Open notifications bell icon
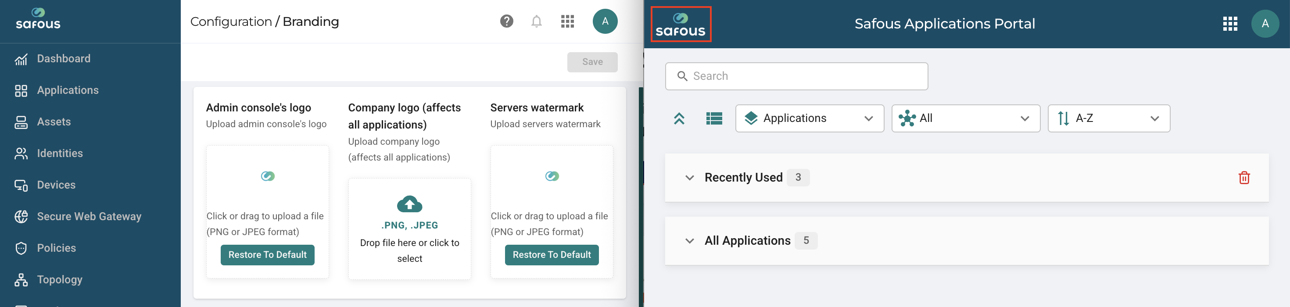This screenshot has width=1290, height=307. [x=536, y=21]
